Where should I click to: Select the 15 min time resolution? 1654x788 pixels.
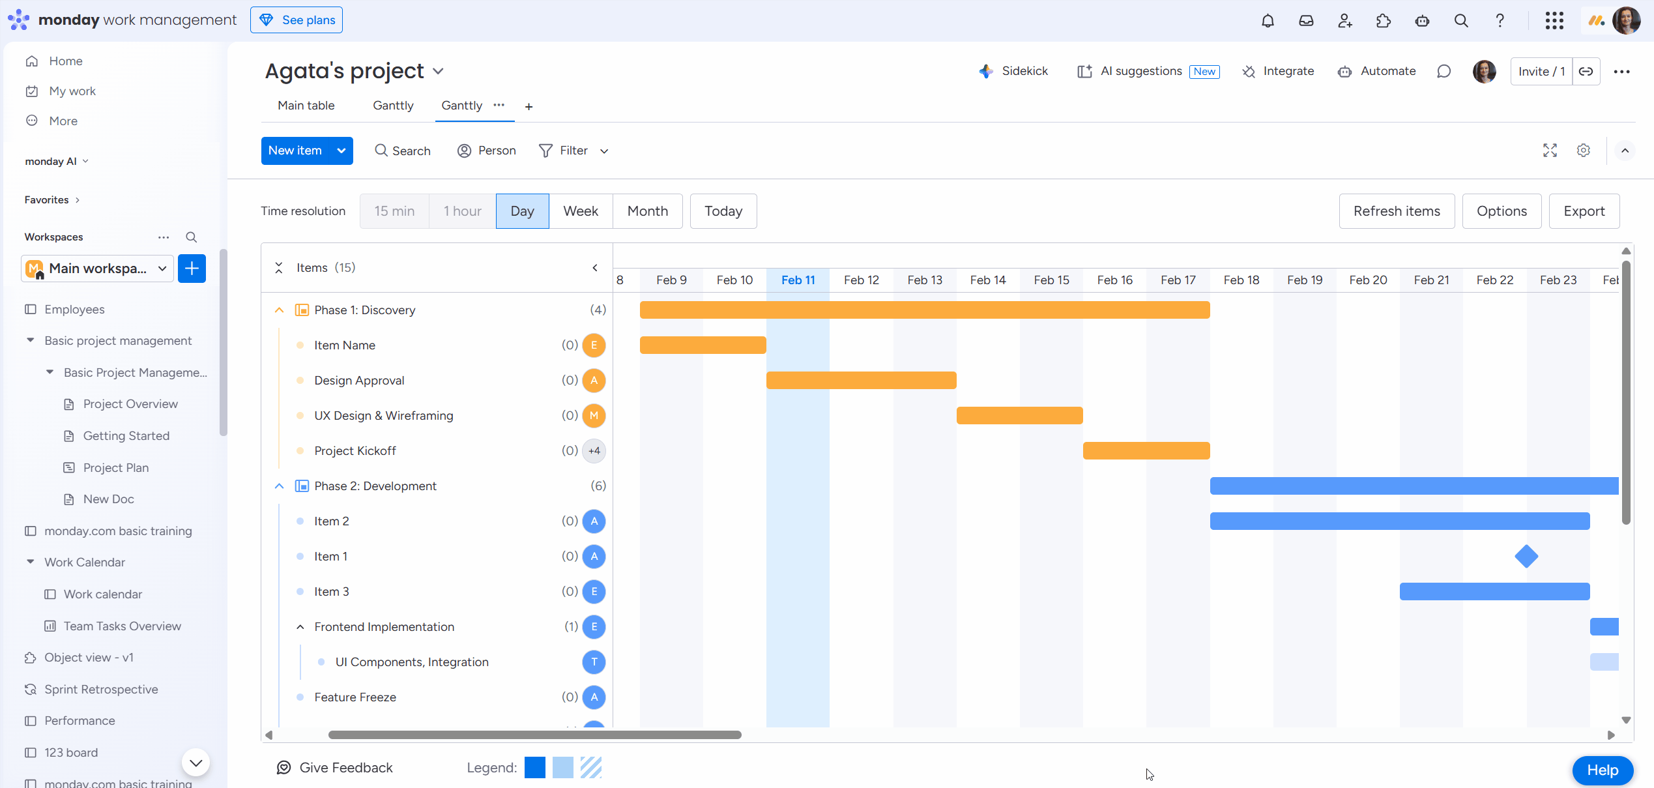(x=394, y=211)
